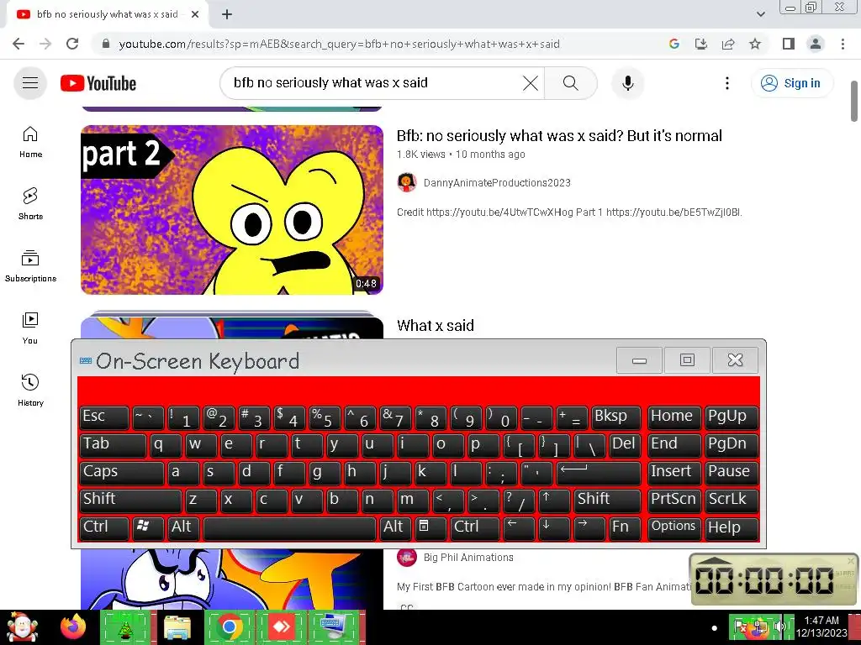Open File Explorer folder on taskbar

click(x=177, y=627)
